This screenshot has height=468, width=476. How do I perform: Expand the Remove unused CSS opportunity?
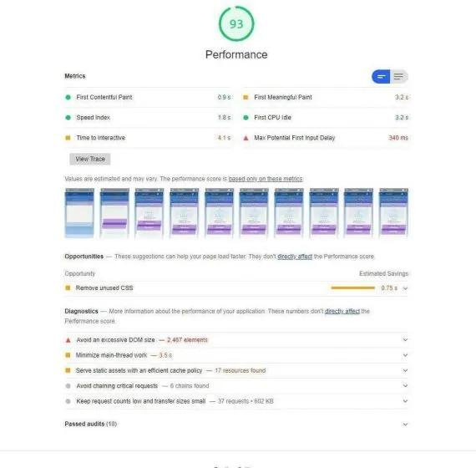pyautogui.click(x=405, y=288)
